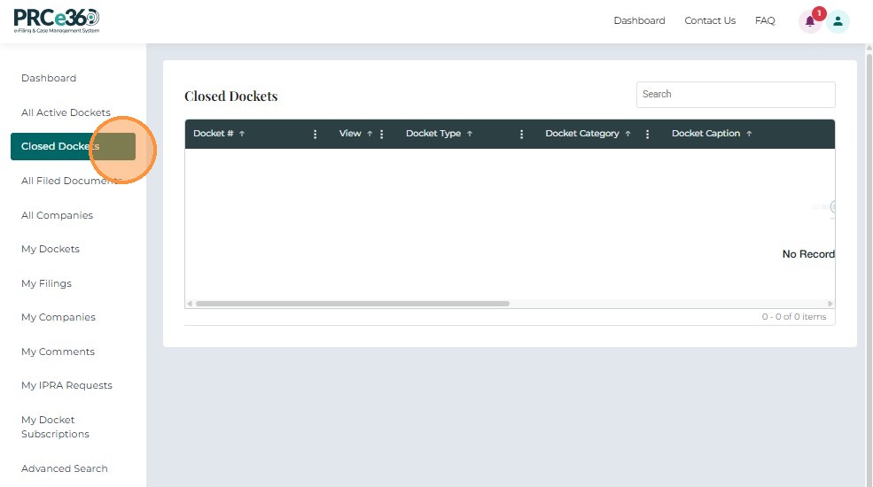Open View column options menu
873x487 pixels.
381,134
